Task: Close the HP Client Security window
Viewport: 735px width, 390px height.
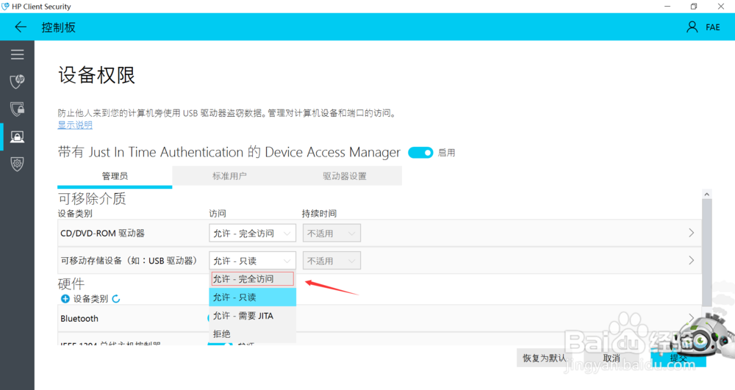Action: 721,7
